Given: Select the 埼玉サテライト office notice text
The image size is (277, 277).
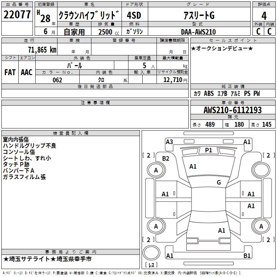Looking at the screenshot, I should tap(47, 259).
